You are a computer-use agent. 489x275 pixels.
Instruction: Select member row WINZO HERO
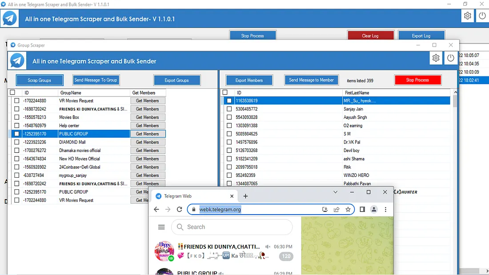click(x=336, y=175)
